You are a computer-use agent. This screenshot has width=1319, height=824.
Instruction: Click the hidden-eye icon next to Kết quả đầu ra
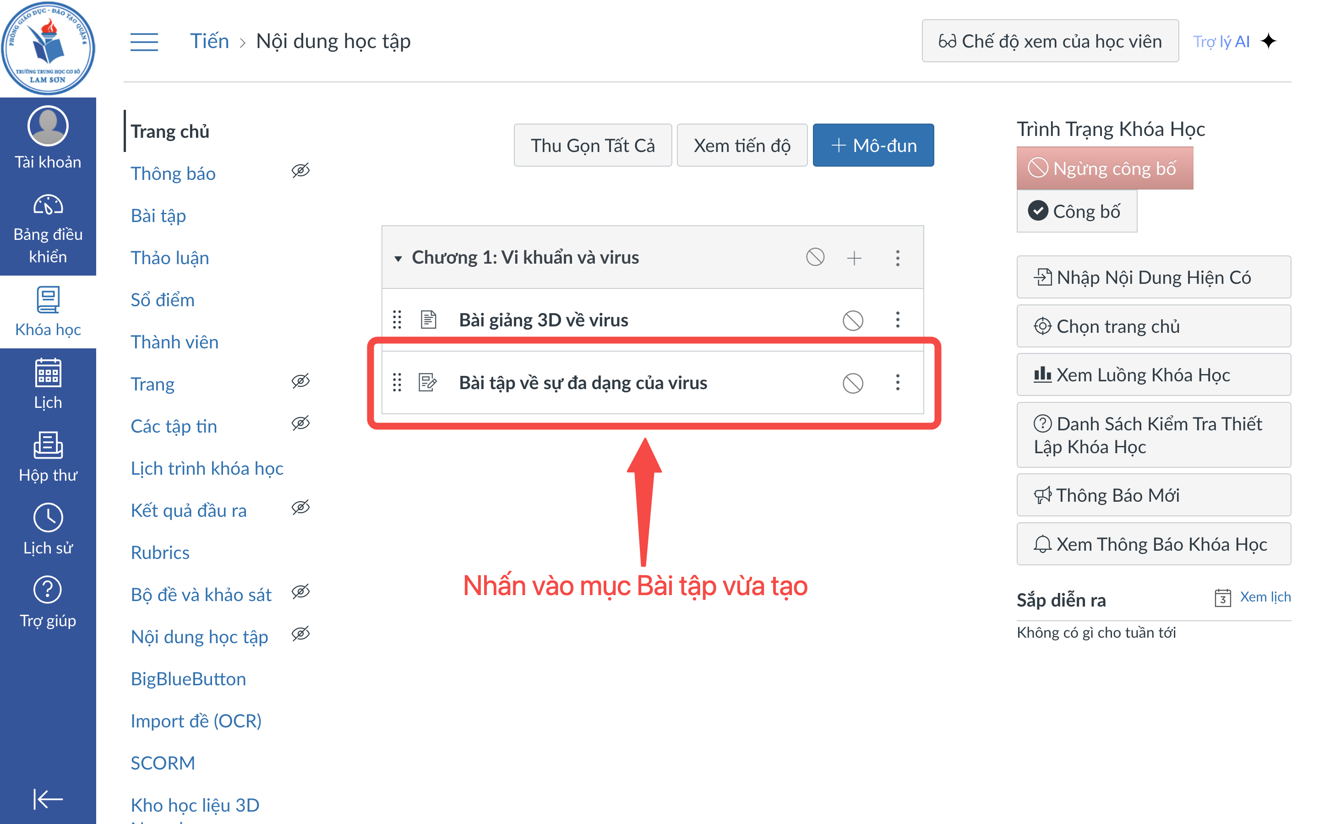[300, 507]
